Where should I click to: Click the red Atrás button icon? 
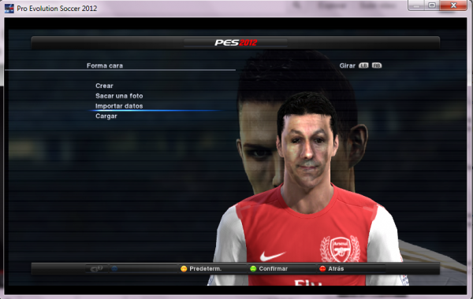point(322,268)
